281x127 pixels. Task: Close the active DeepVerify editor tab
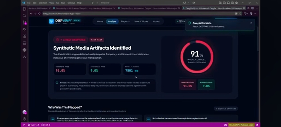pyautogui.click(x=244, y=8)
